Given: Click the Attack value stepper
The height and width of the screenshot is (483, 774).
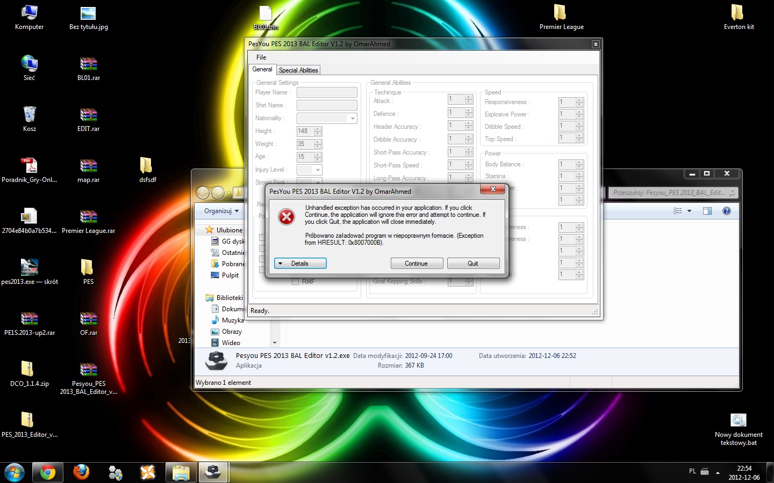Looking at the screenshot, I should (x=469, y=99).
